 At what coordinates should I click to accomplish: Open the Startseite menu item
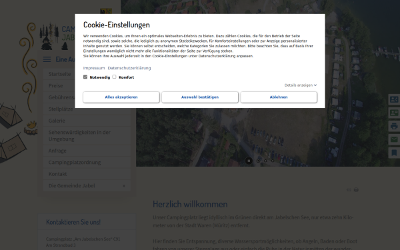tap(87, 74)
